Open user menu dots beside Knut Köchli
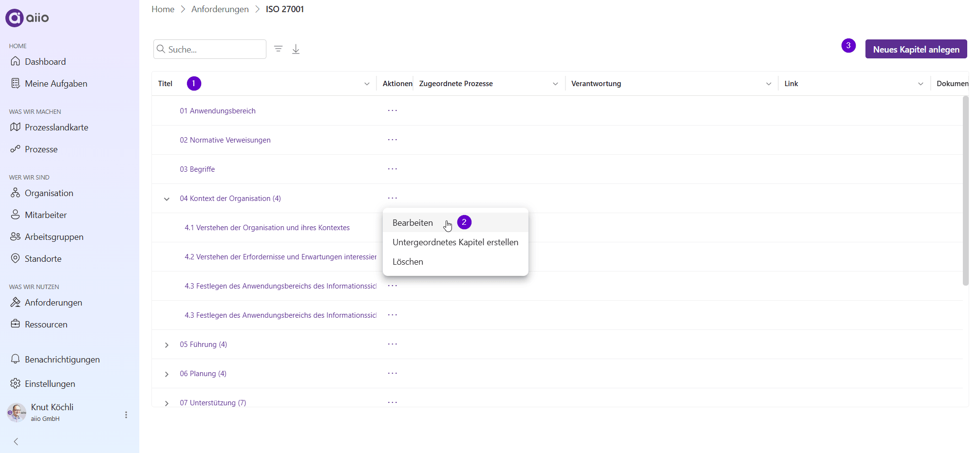Screen dimensions: 976x453 [126, 415]
